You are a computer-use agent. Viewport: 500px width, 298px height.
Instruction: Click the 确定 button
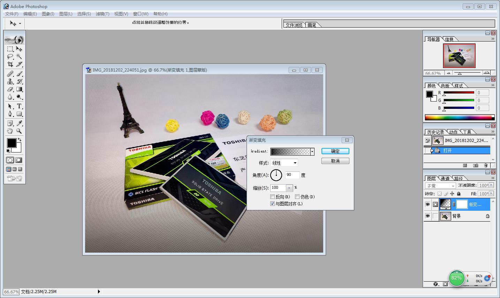(335, 151)
